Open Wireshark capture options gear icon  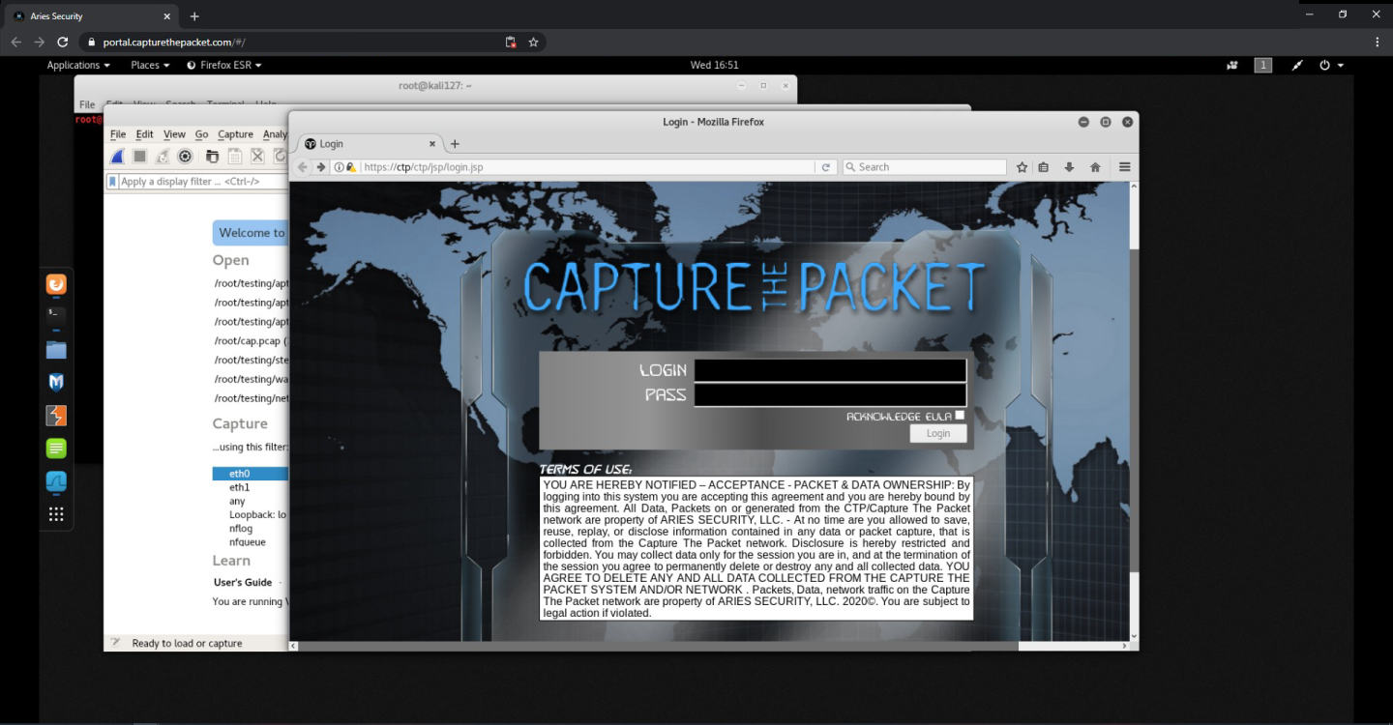185,156
